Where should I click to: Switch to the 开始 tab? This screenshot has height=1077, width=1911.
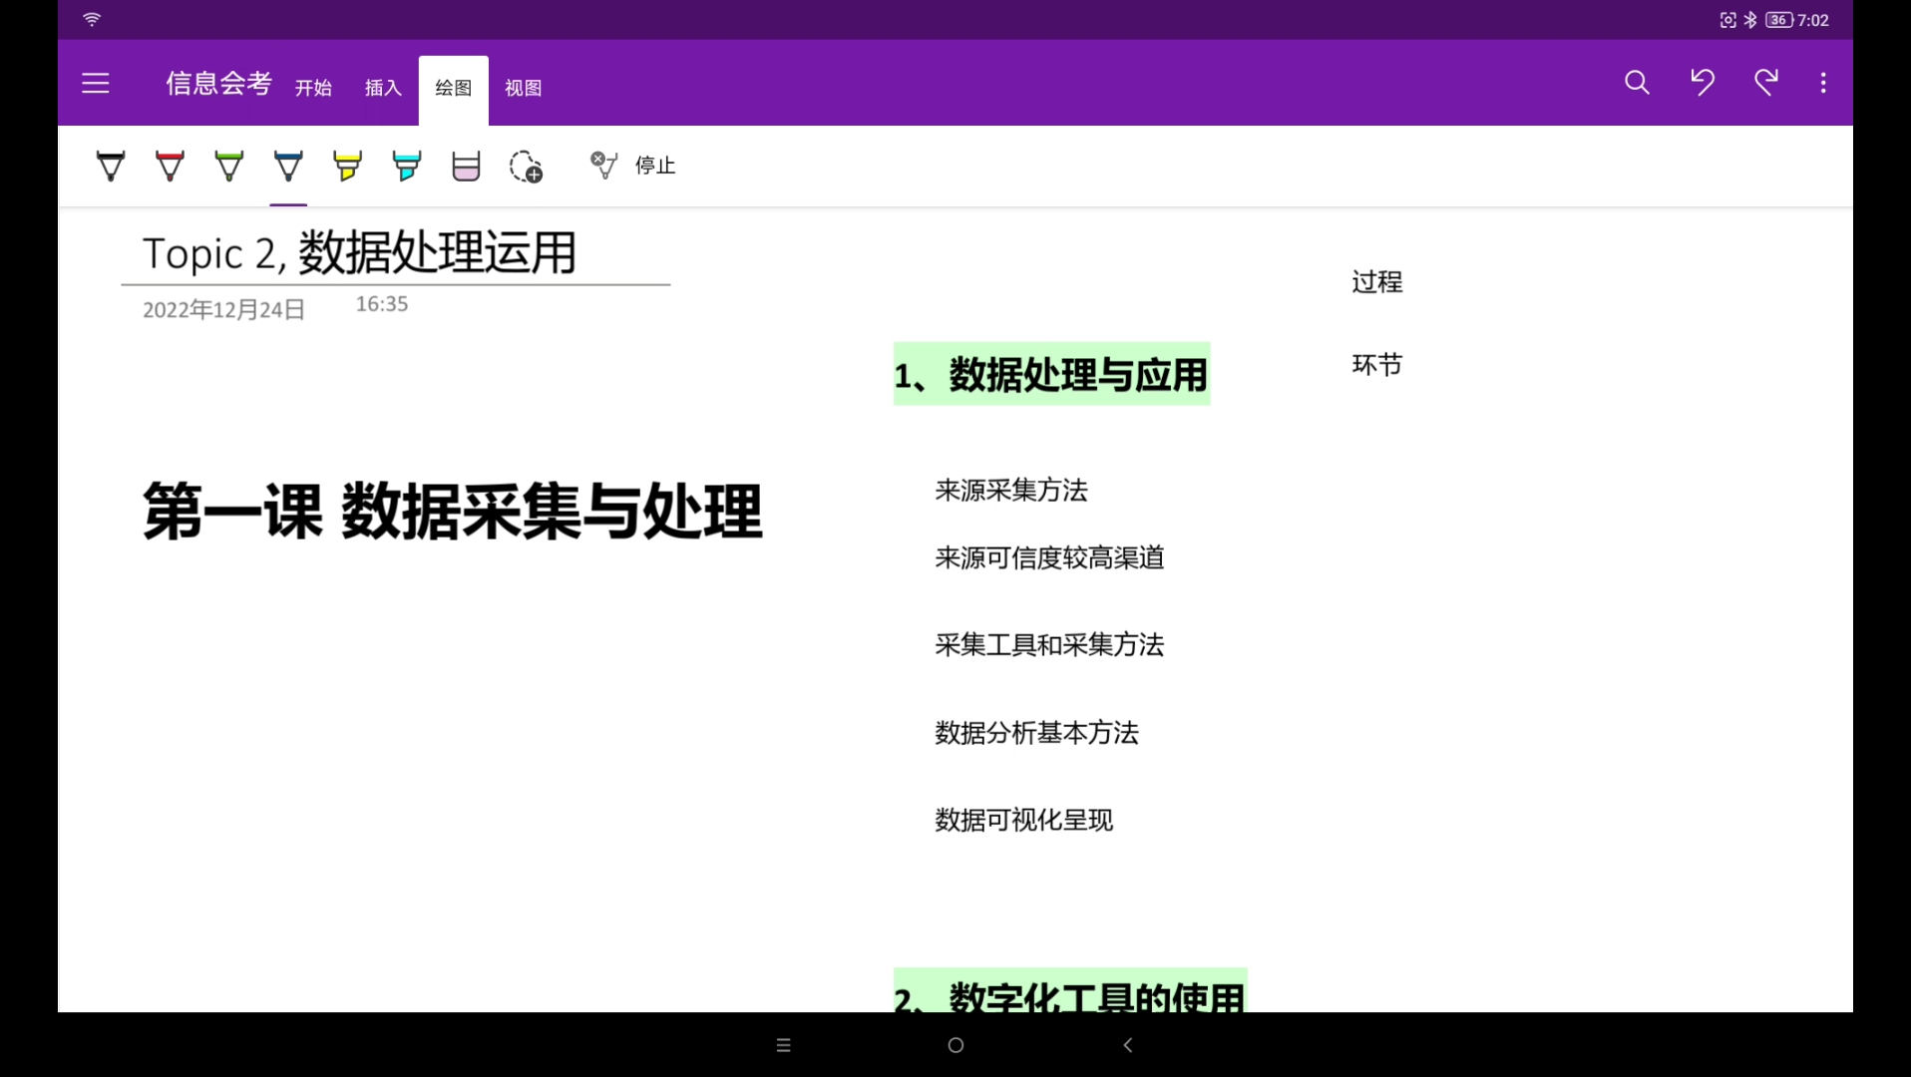313,88
